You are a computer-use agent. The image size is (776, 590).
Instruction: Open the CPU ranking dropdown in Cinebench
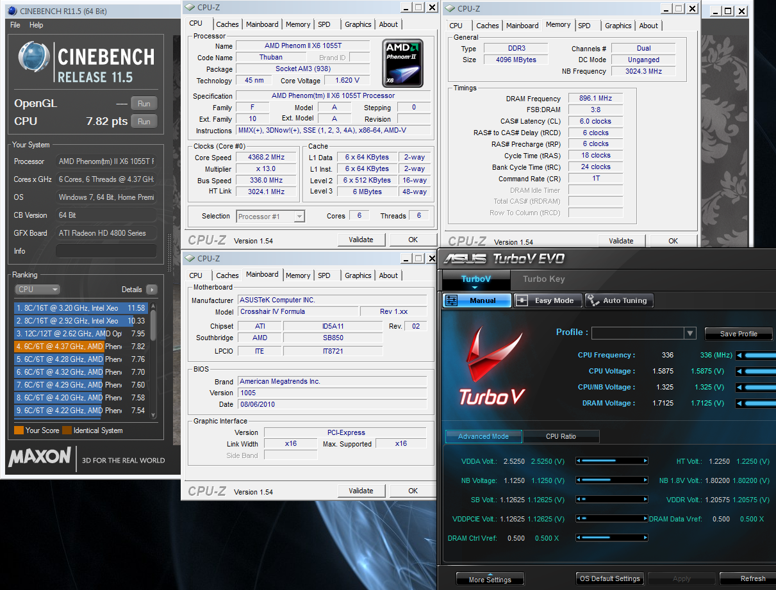click(x=37, y=290)
